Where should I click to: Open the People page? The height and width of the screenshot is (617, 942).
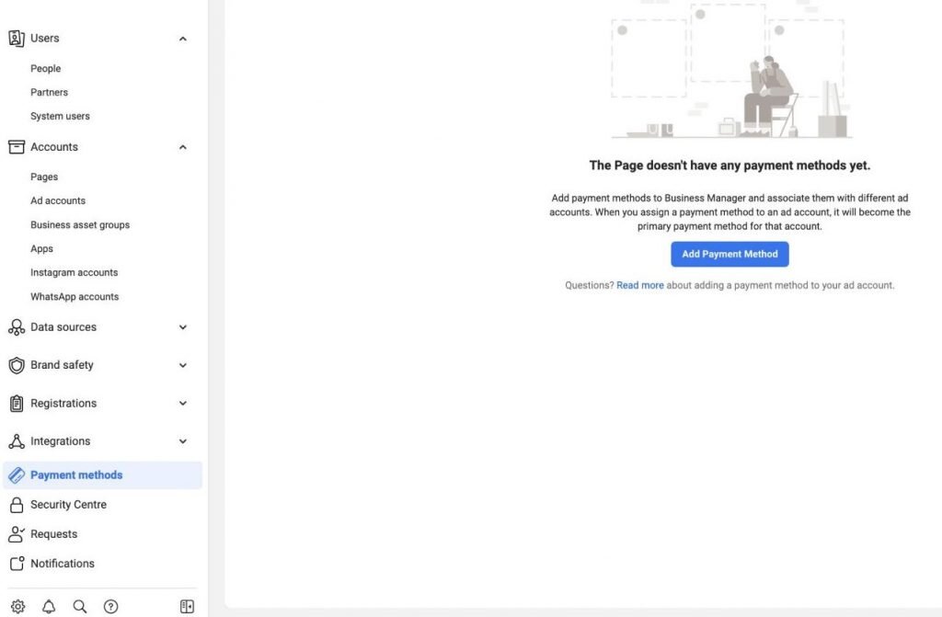click(x=46, y=68)
